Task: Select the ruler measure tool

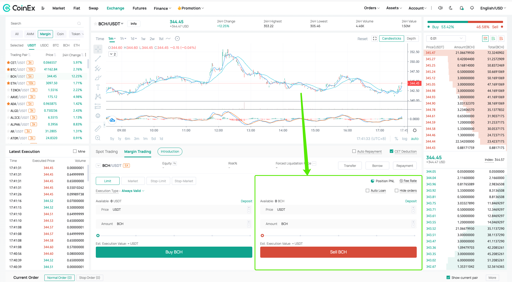Action: 98,129
